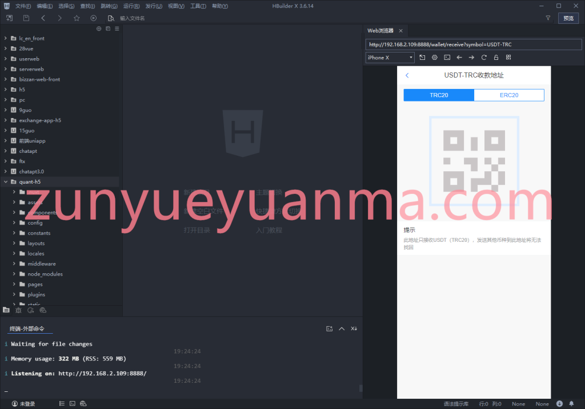The height and width of the screenshot is (409, 585).
Task: Open project tree hamburger menu icon
Action: tap(117, 29)
